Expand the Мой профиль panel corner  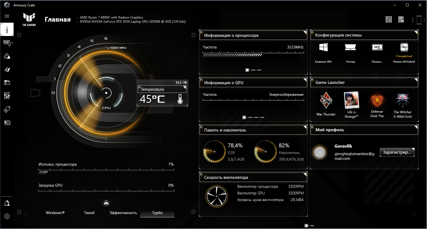coord(416,127)
